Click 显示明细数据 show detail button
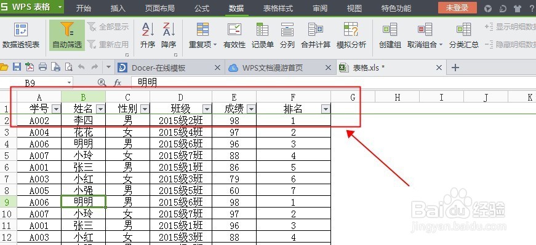This screenshot has height=245, width=536. pos(510,26)
